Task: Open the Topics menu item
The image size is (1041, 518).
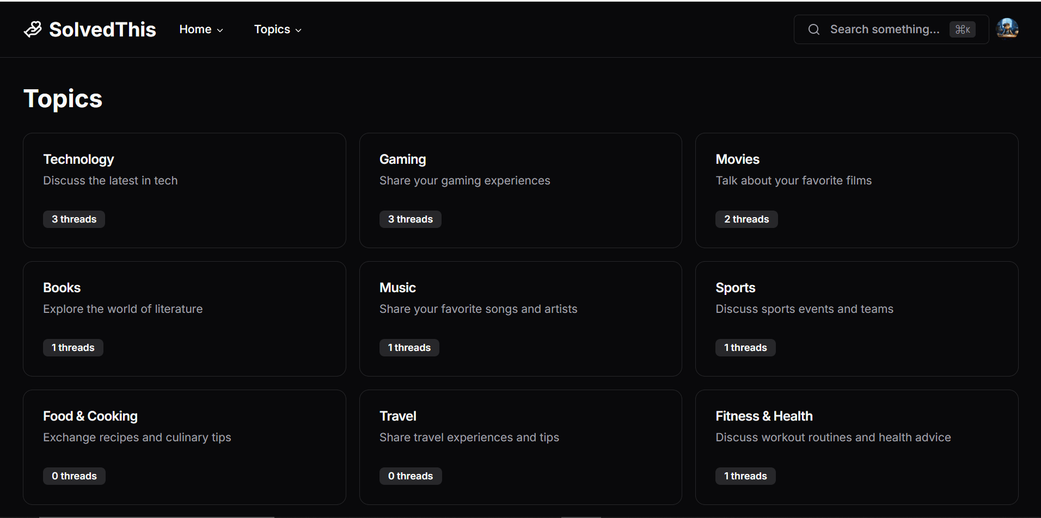Action: tap(272, 29)
